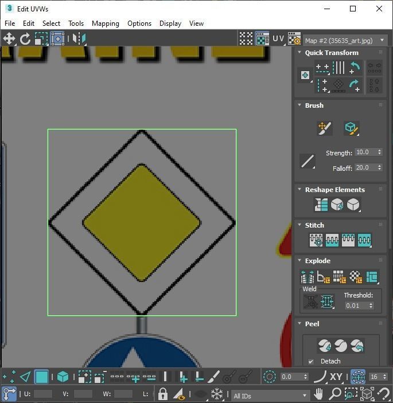Image resolution: width=393 pixels, height=403 pixels.
Task: Open the Options menu
Action: pyautogui.click(x=139, y=24)
